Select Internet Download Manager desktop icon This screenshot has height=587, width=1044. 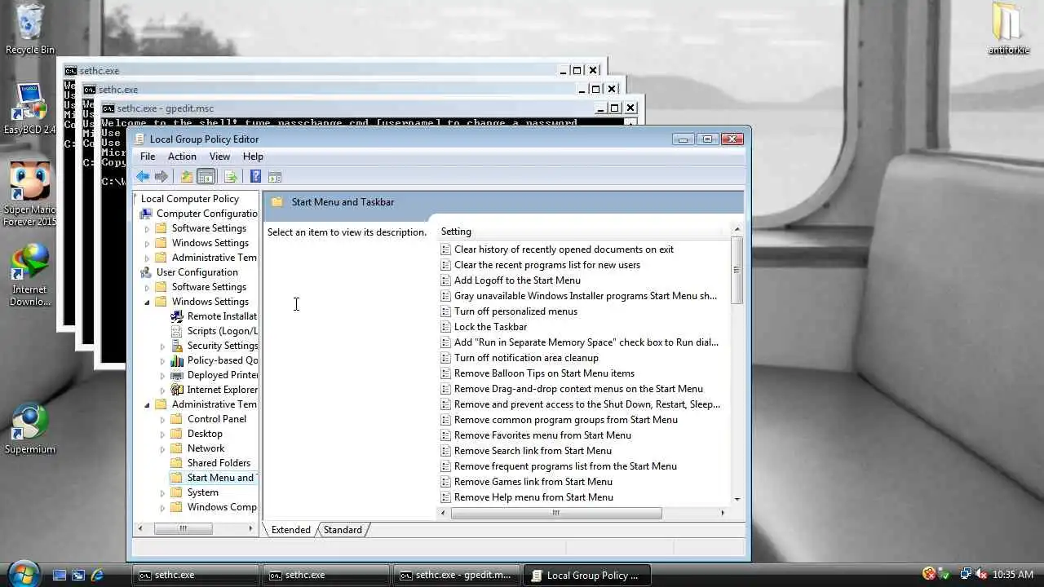click(x=30, y=275)
